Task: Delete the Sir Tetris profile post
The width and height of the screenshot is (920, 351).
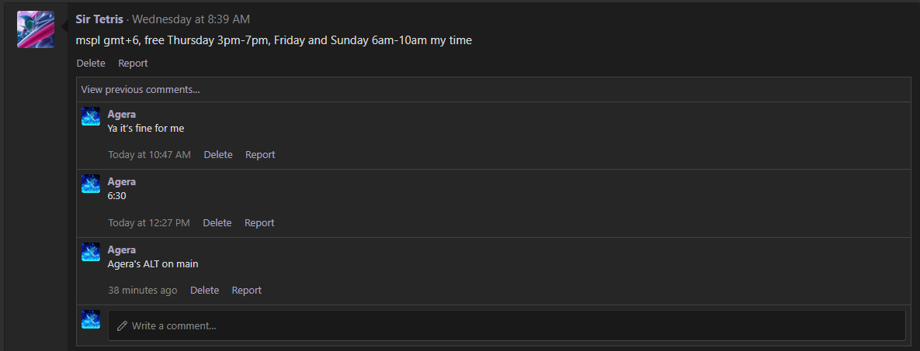Action: [x=91, y=64]
